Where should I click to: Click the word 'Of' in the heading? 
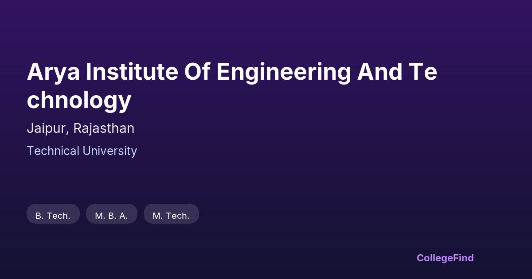click(x=197, y=72)
